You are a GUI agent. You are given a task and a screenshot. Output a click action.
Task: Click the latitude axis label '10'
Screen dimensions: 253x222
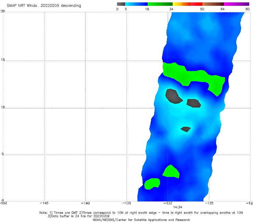pos(3,107)
